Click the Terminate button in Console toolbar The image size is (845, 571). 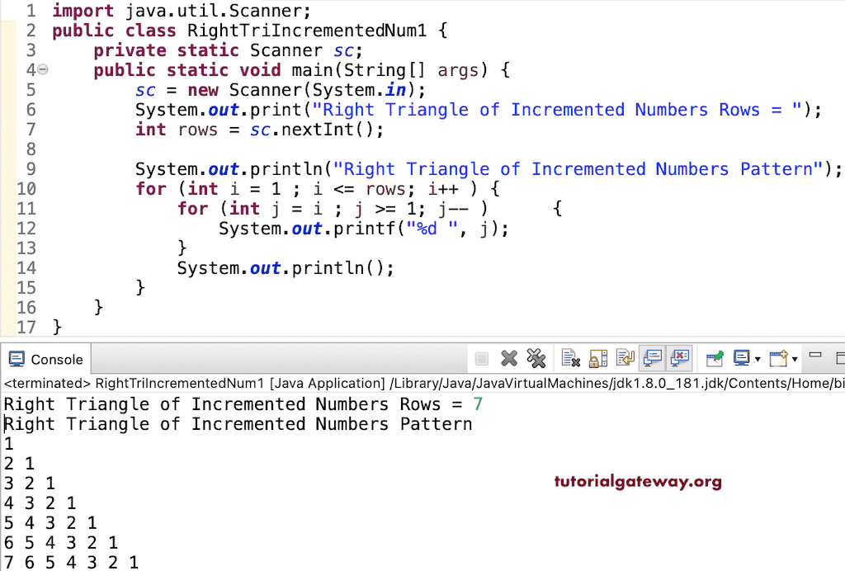481,358
